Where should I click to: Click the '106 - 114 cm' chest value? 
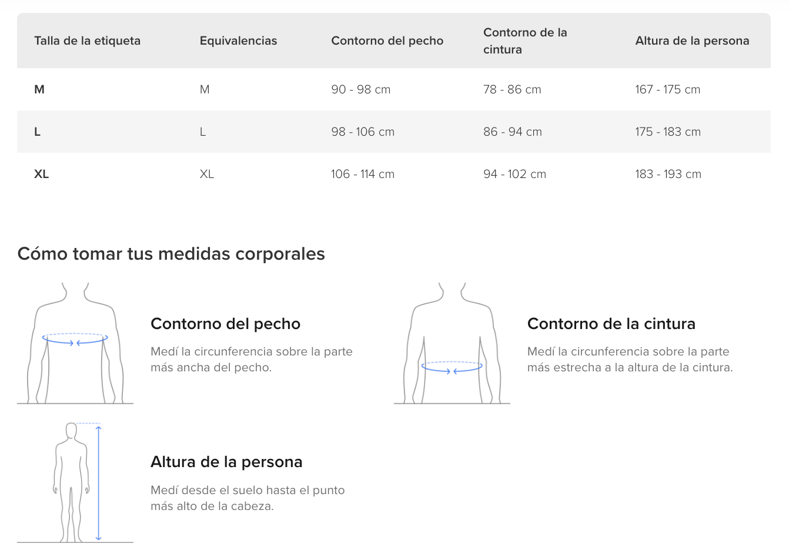(362, 174)
